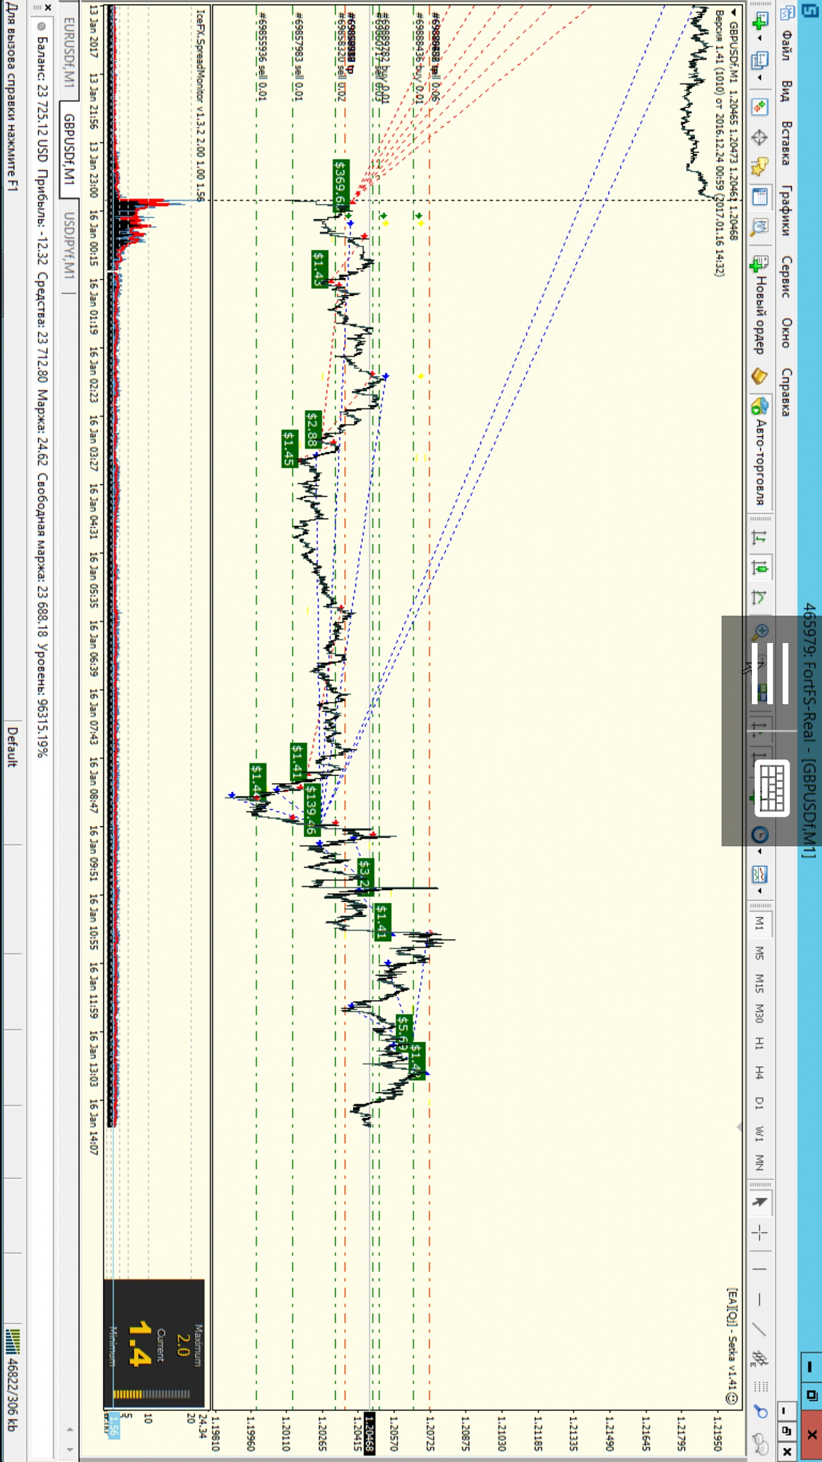Open the Вставка menu
The image size is (822, 1462).
787,143
